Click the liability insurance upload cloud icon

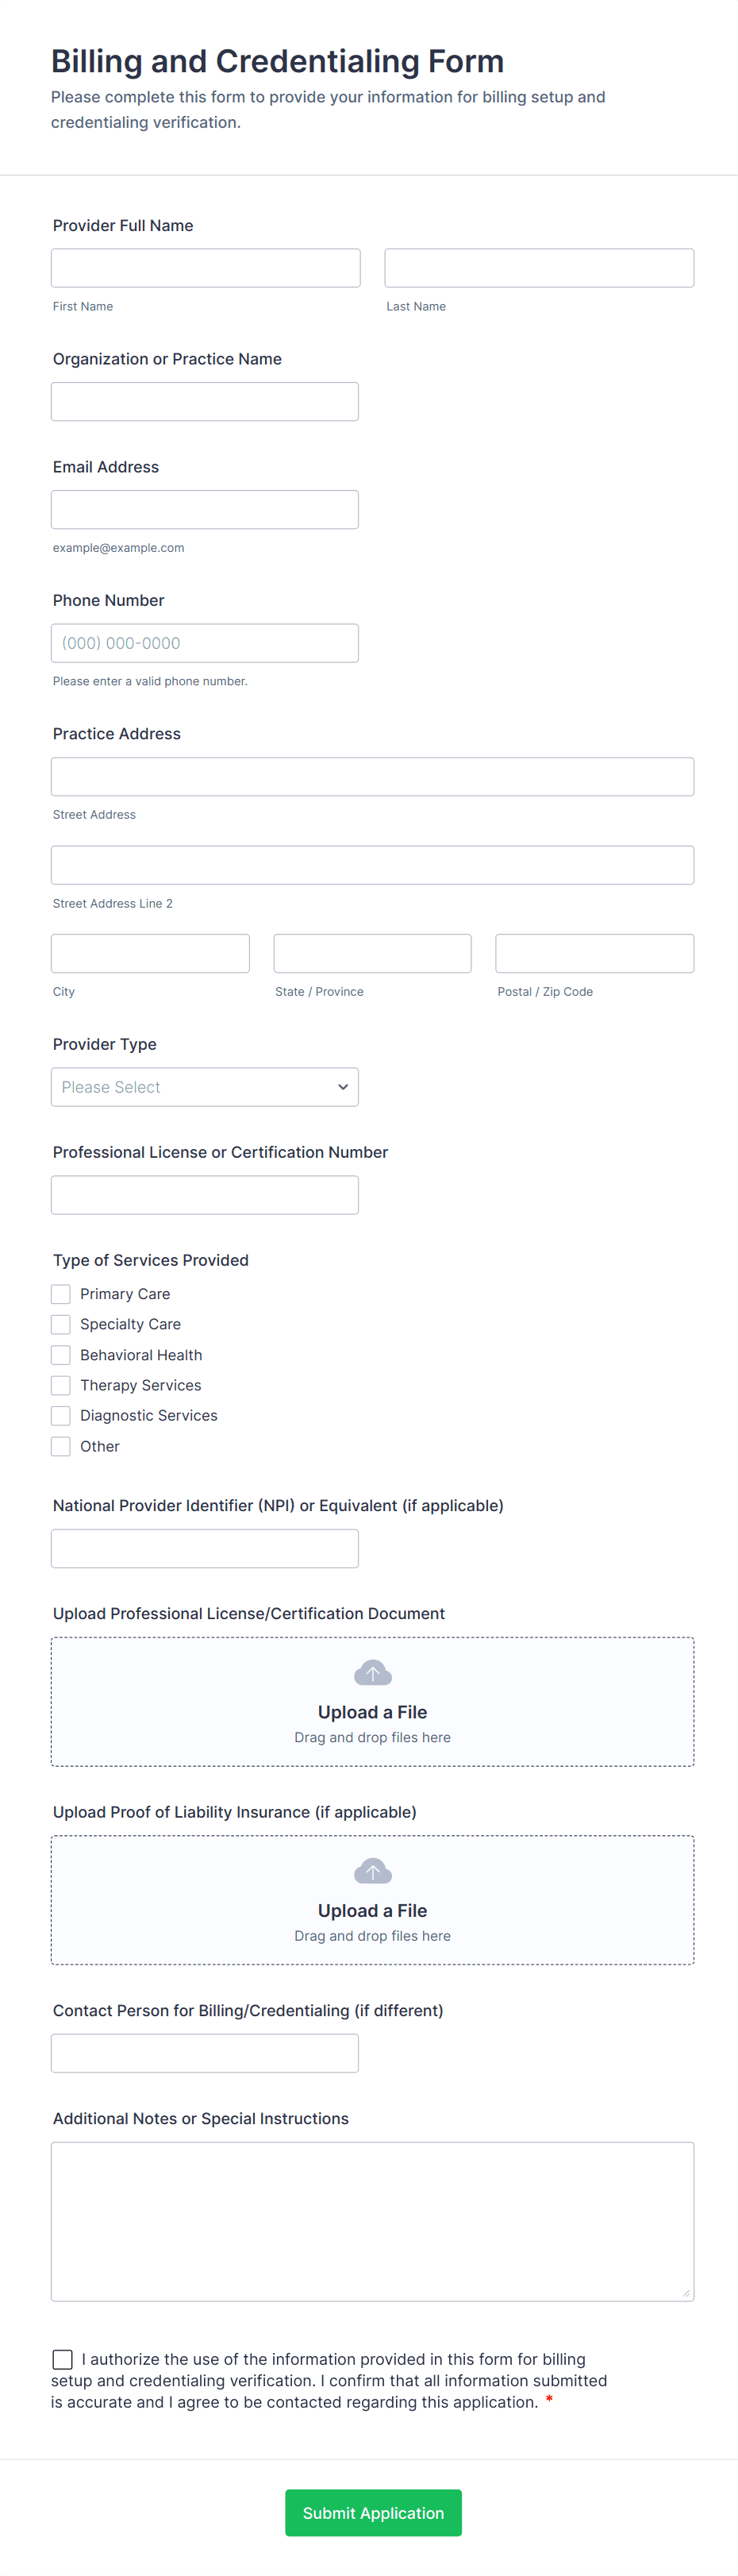click(372, 1870)
